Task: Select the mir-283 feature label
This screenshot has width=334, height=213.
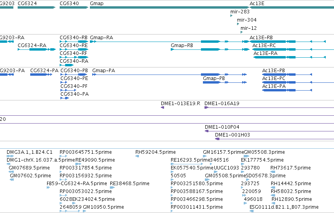Action: click(240, 12)
